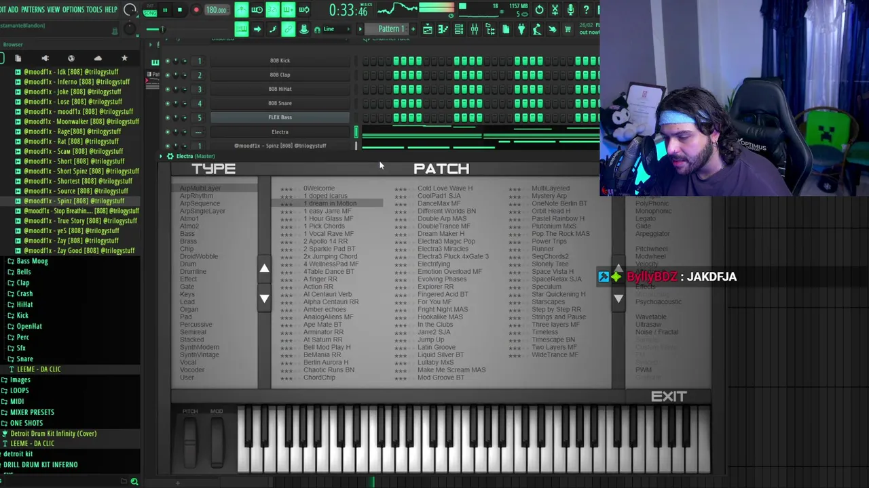Viewport: 869px width, 488px height.
Task: Open the ADD menu
Action: (13, 9)
